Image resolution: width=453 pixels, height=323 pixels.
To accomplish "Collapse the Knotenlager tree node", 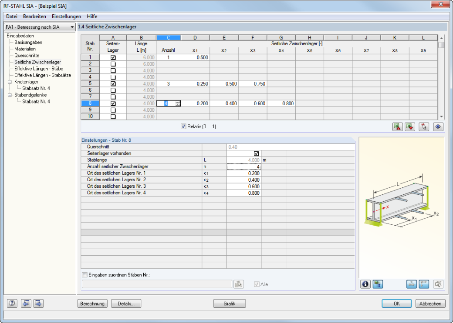I will click(x=10, y=82).
